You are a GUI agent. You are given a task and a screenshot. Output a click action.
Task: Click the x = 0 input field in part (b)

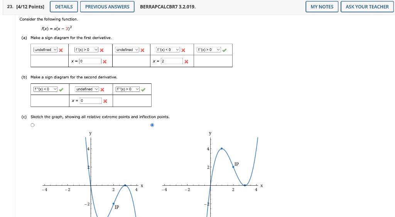(x=91, y=100)
